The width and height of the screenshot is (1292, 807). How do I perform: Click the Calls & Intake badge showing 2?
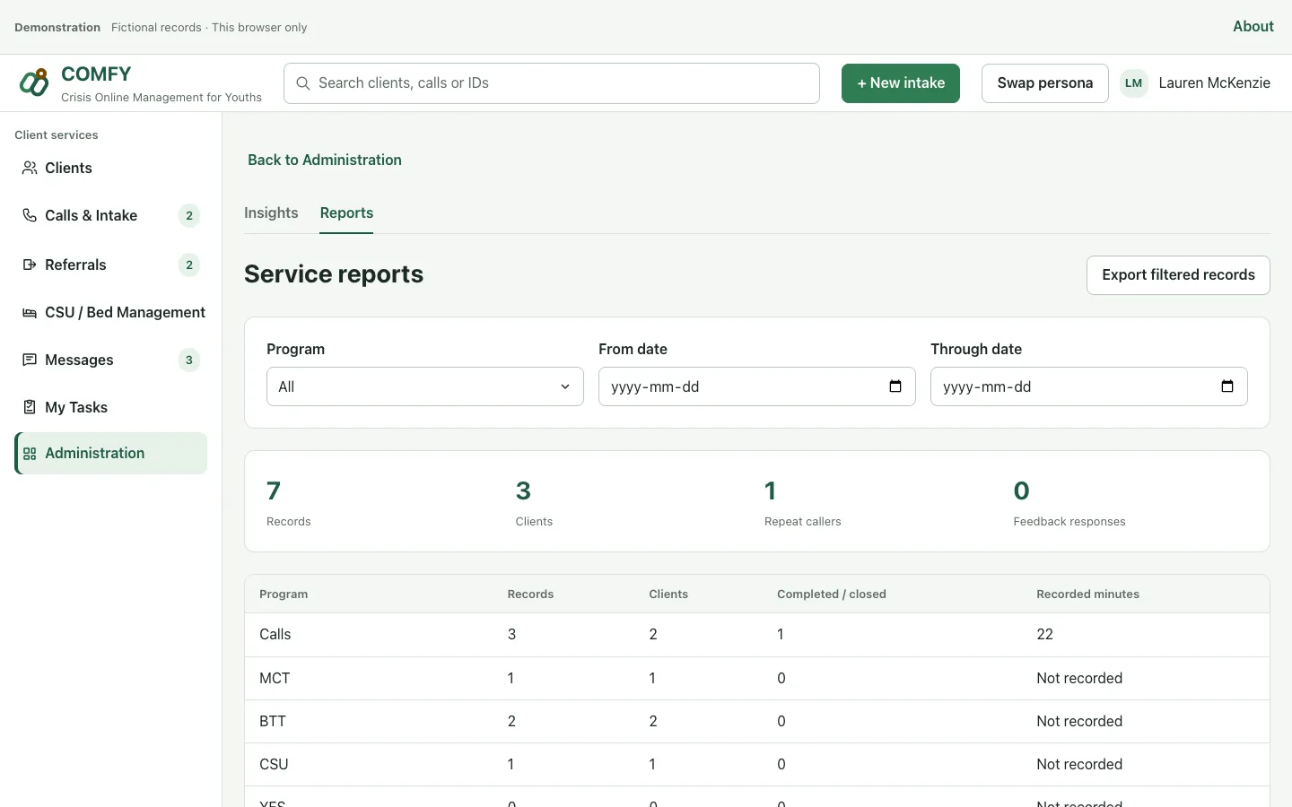point(189,215)
